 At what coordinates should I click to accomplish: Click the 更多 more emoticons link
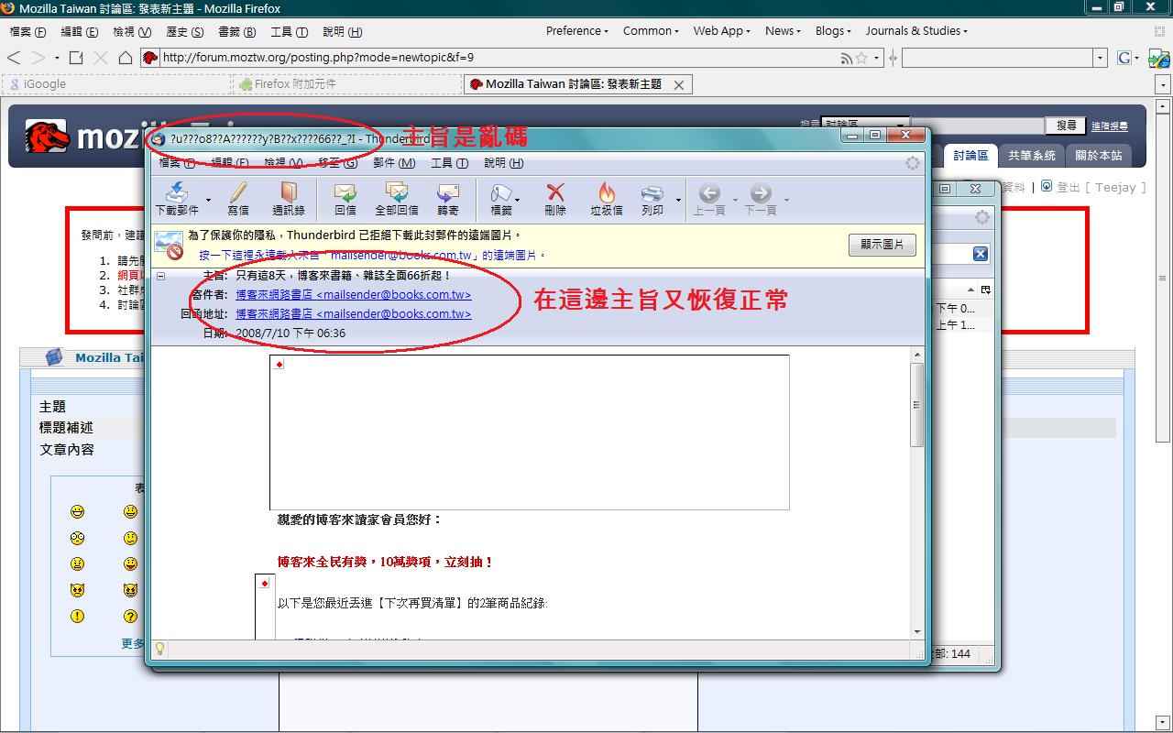tap(133, 643)
